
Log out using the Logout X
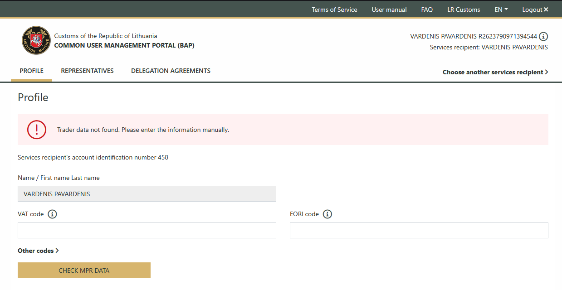click(x=535, y=10)
